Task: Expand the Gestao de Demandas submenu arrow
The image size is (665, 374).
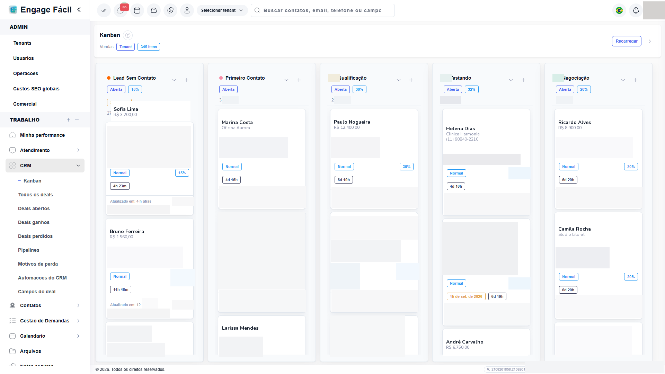Action: coord(78,321)
